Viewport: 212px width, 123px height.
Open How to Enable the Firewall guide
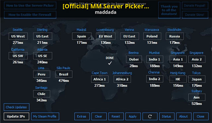[30, 15]
